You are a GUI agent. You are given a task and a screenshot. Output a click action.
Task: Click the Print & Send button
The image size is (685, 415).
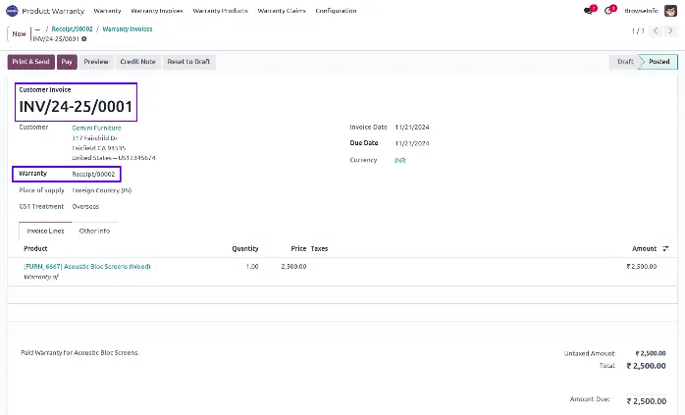[31, 62]
